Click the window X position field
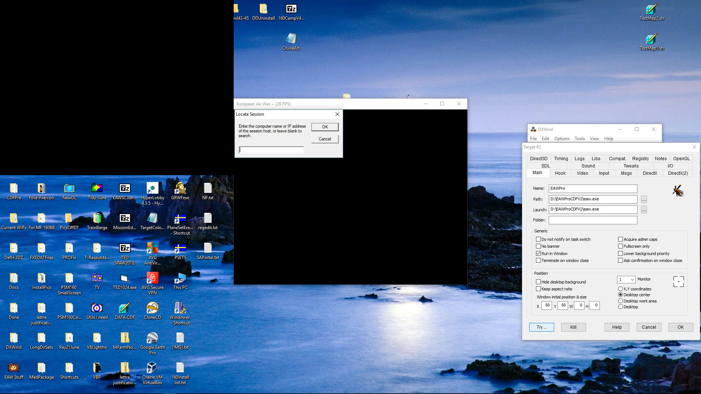This screenshot has height=394, width=701. 547,305
